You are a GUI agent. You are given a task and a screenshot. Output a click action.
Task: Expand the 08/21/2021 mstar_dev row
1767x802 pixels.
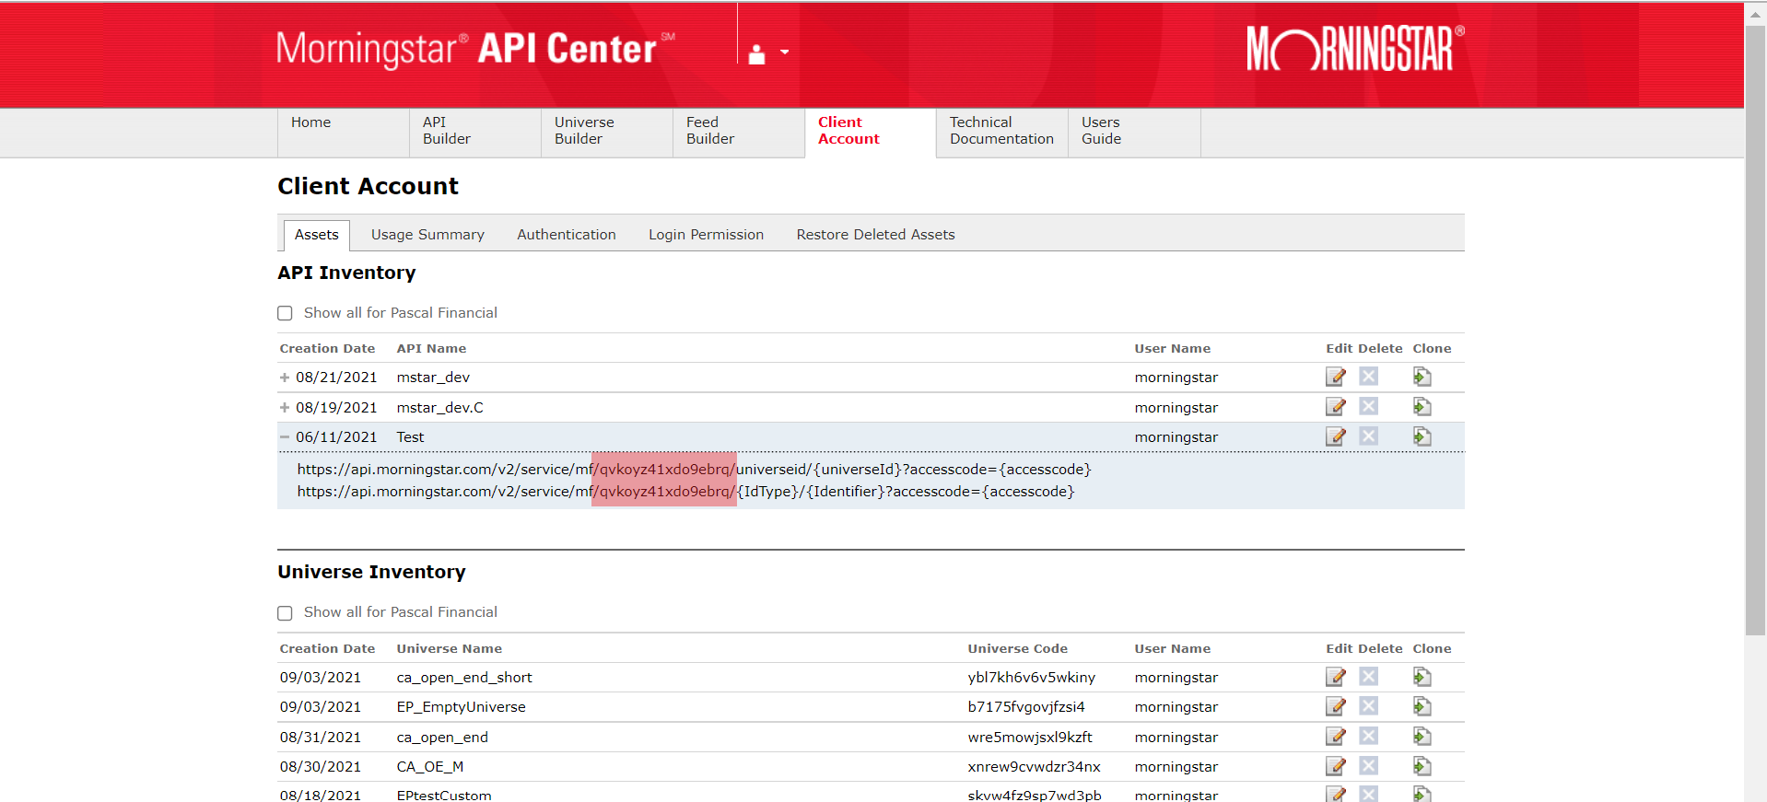click(285, 378)
